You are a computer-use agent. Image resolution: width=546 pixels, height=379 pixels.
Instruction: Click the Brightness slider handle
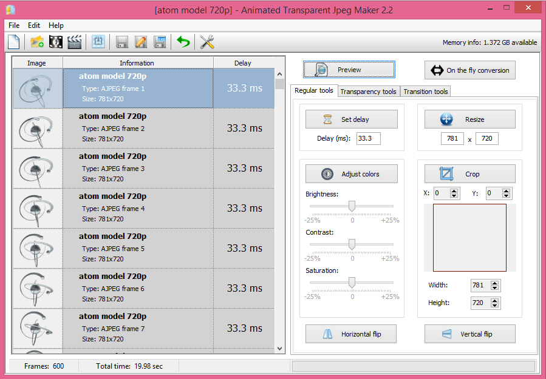(x=352, y=207)
